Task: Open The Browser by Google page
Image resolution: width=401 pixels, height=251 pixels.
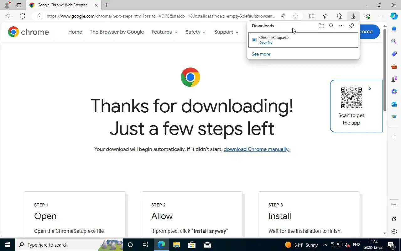Action: [x=117, y=32]
